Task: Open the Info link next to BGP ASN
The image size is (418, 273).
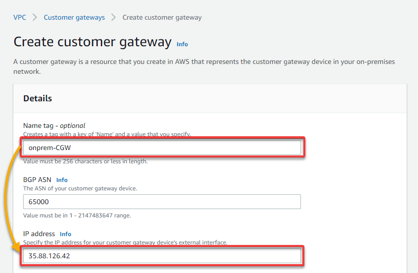Action: point(62,180)
